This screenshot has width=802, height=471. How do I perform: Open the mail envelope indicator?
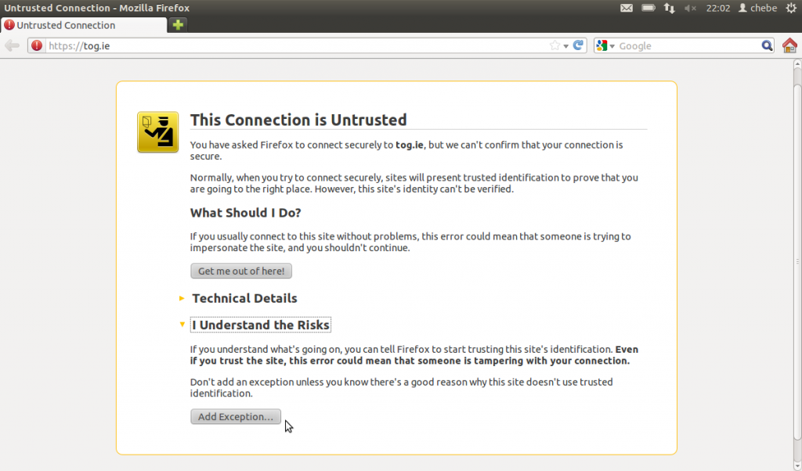pyautogui.click(x=626, y=8)
